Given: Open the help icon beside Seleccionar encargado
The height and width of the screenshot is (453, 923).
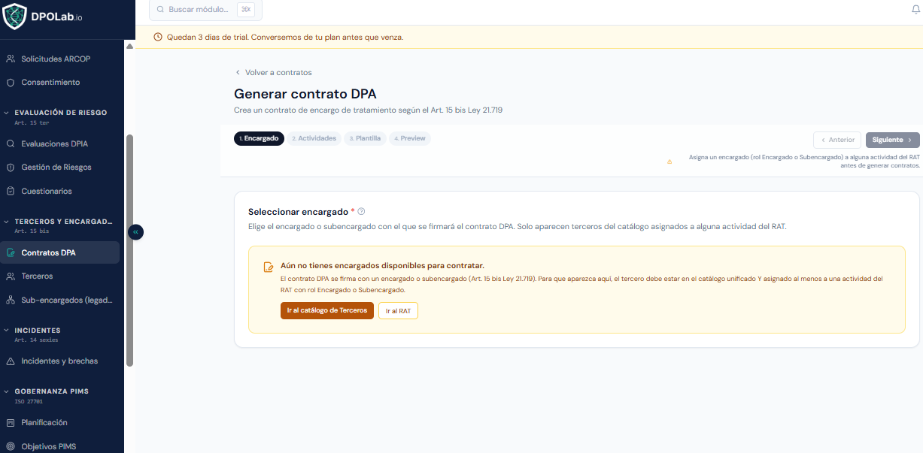Looking at the screenshot, I should [362, 212].
